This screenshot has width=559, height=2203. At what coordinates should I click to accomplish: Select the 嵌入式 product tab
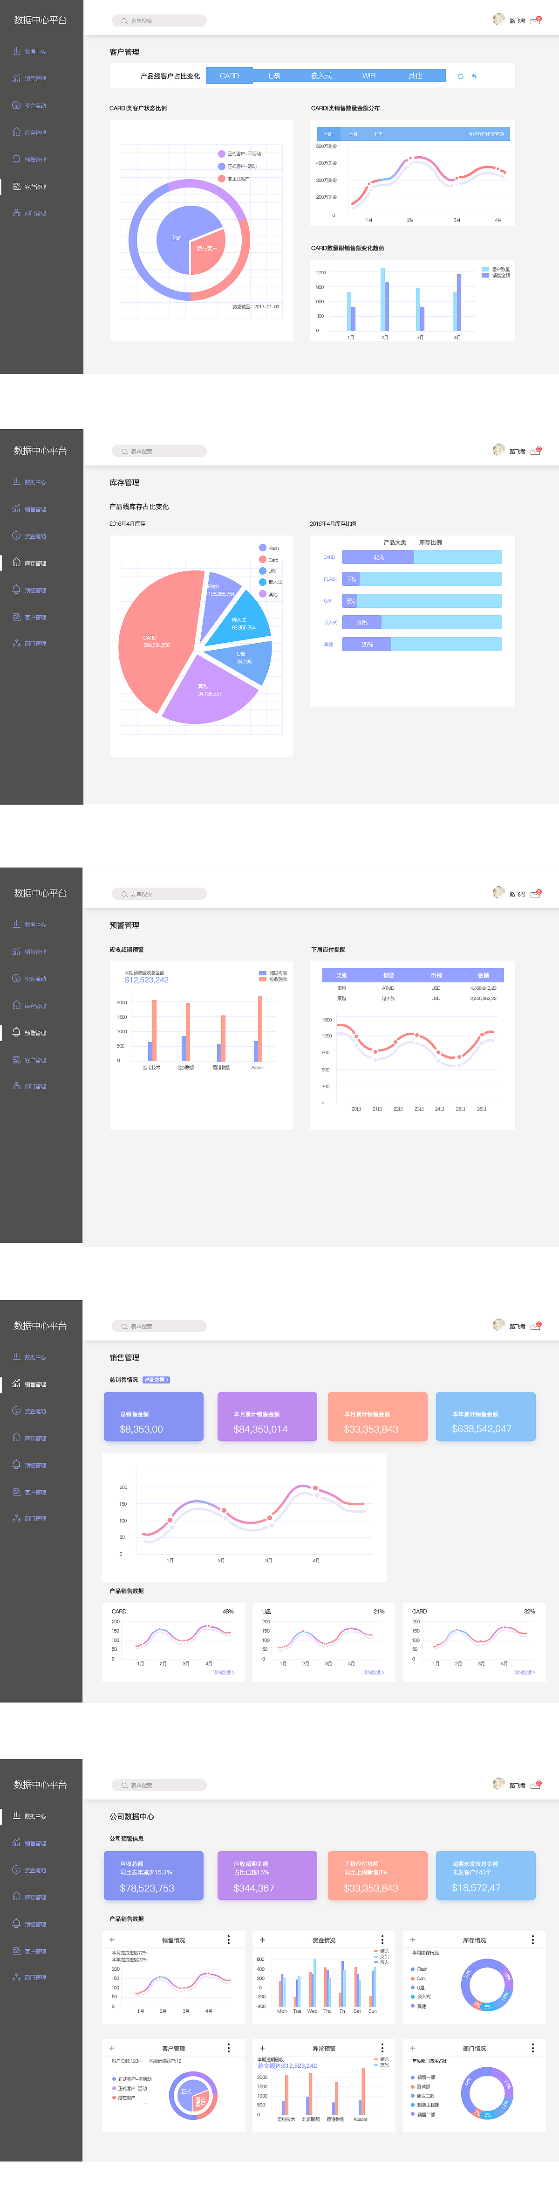(x=321, y=76)
